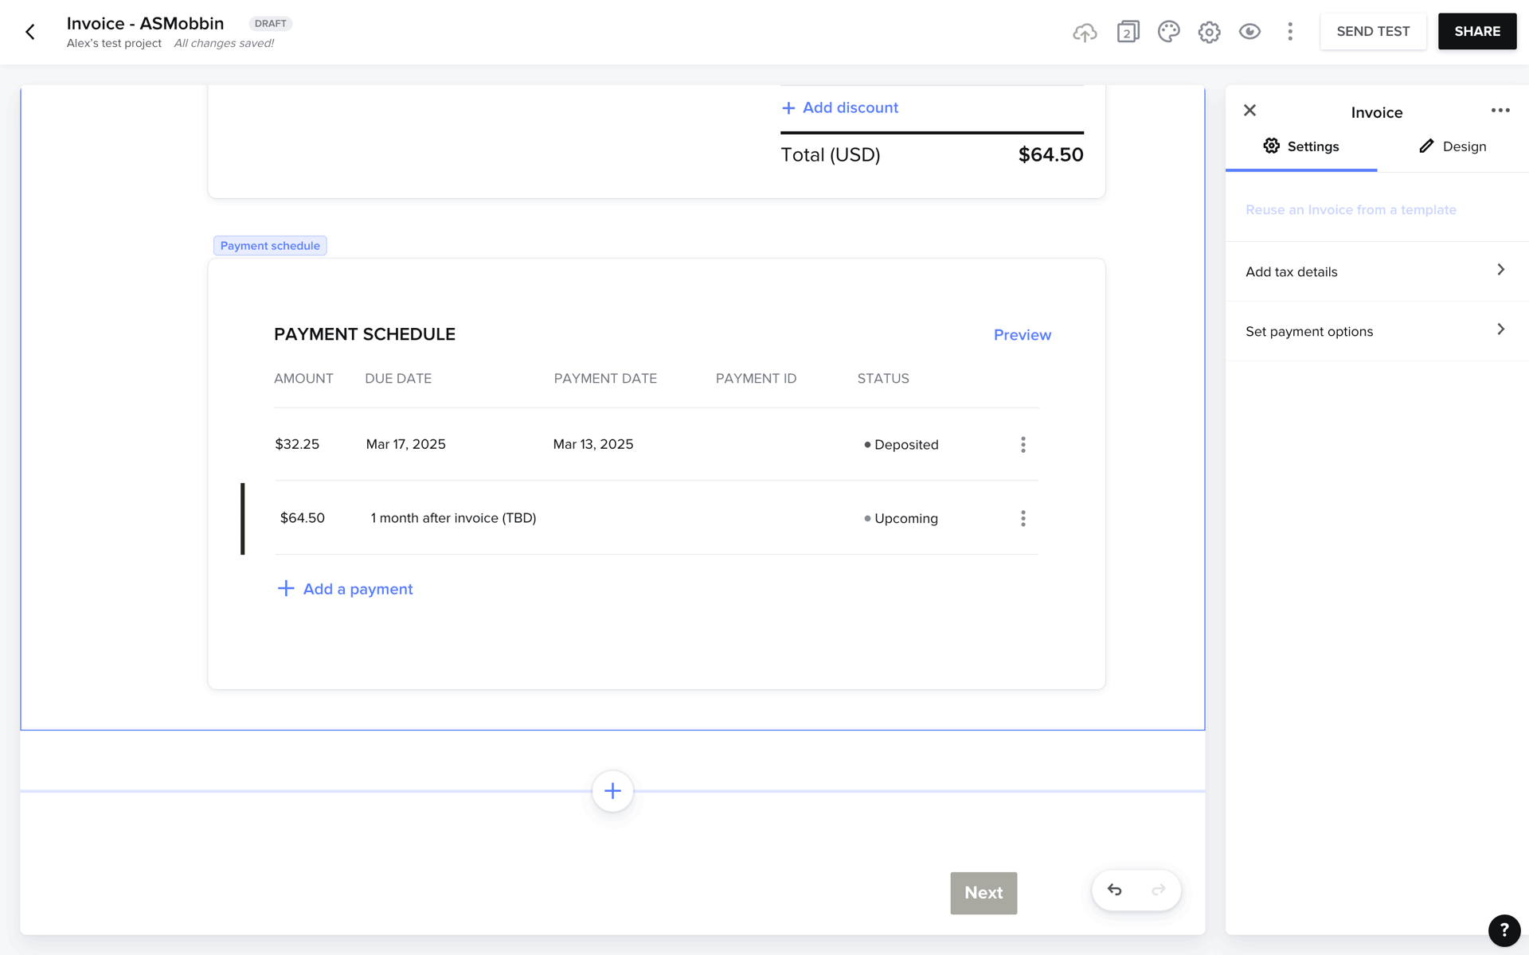Click Add discount link
1529x955 pixels.
coord(839,107)
